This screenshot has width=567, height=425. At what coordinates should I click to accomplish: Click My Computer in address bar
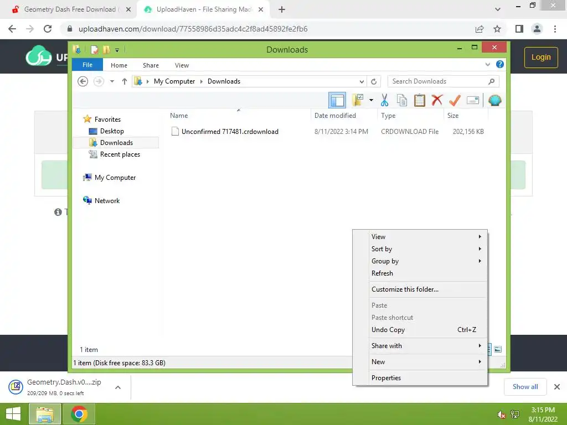click(x=174, y=81)
